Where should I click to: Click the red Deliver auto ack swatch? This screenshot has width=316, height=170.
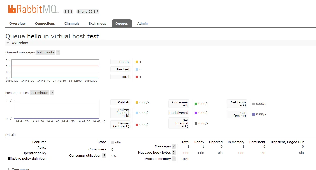coord(137,125)
